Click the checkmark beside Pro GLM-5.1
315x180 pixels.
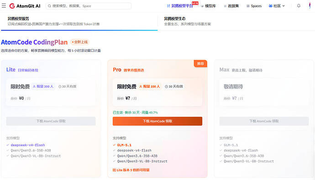coord(114,145)
